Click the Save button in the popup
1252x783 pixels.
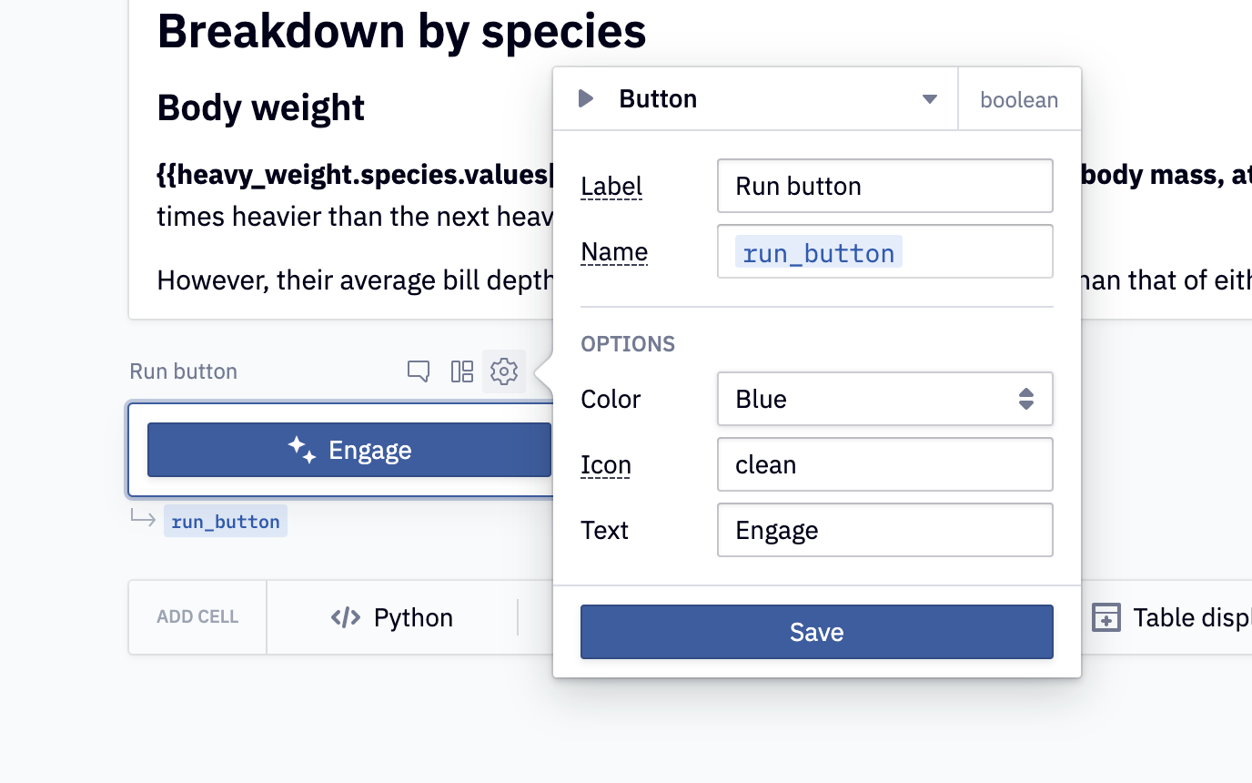(816, 632)
